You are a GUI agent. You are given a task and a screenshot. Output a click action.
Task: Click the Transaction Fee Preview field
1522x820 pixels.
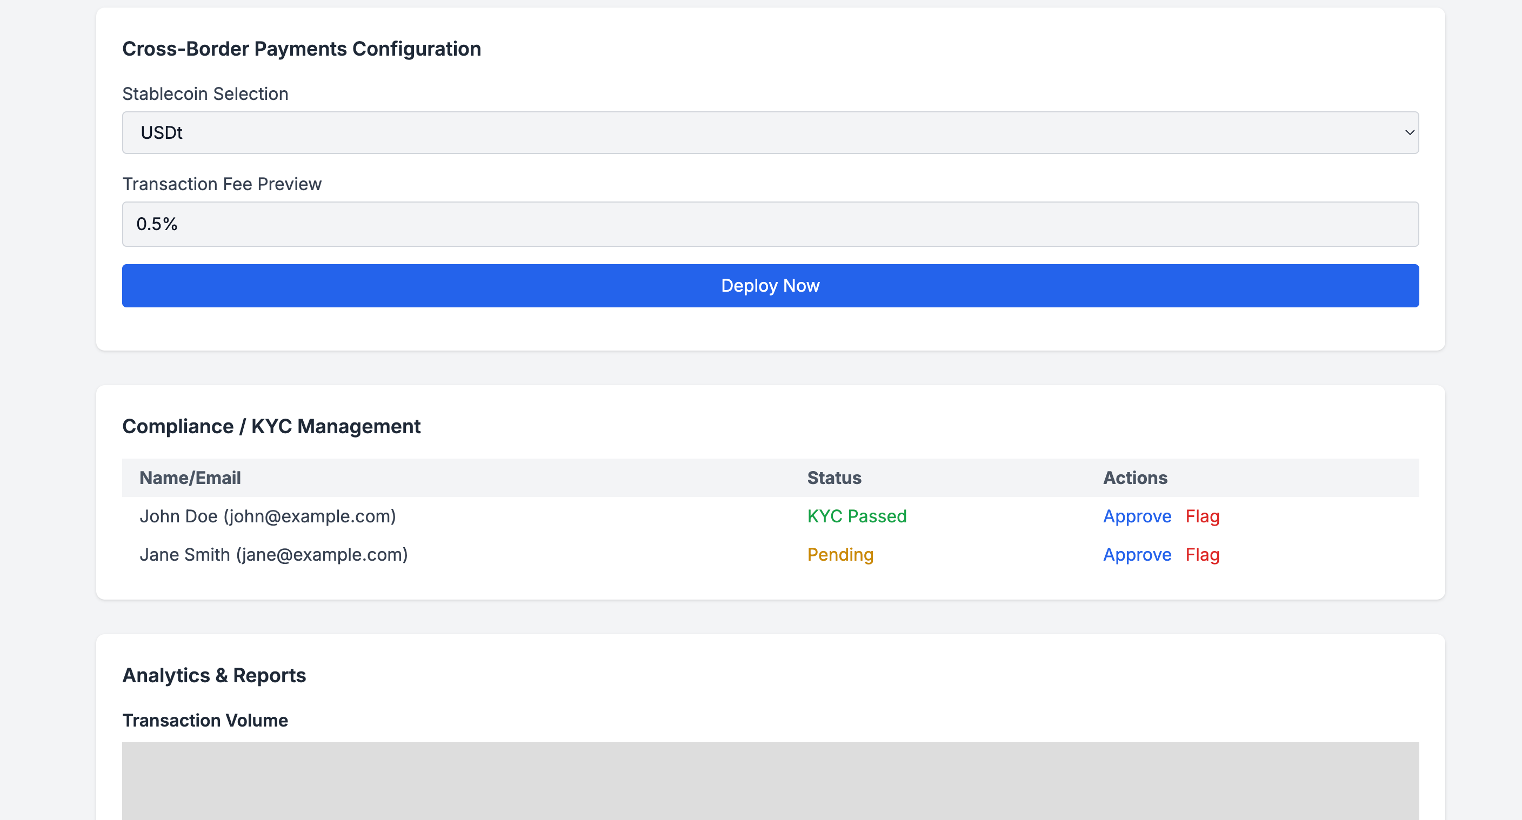[x=769, y=224]
